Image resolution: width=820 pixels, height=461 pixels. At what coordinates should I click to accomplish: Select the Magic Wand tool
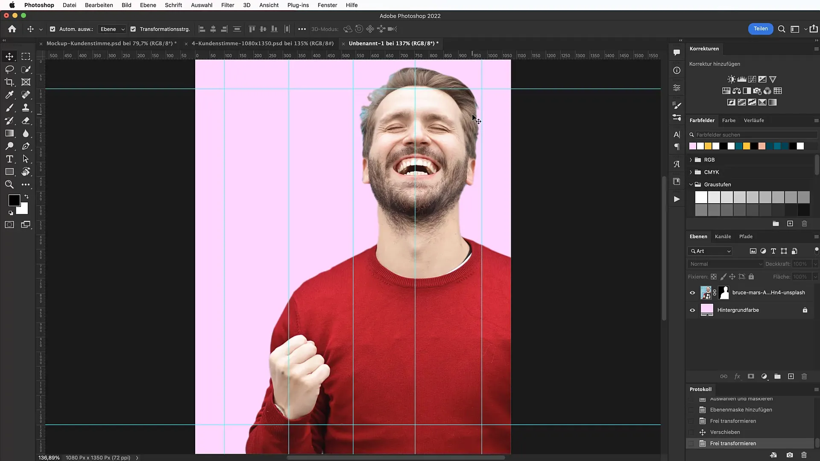coord(26,69)
